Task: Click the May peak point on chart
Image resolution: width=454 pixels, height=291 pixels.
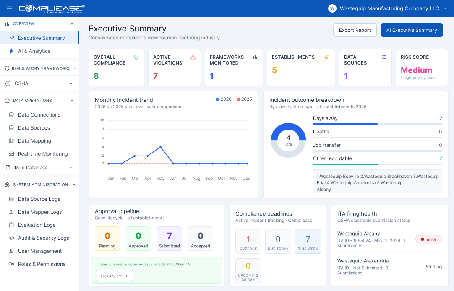Action: (x=161, y=147)
